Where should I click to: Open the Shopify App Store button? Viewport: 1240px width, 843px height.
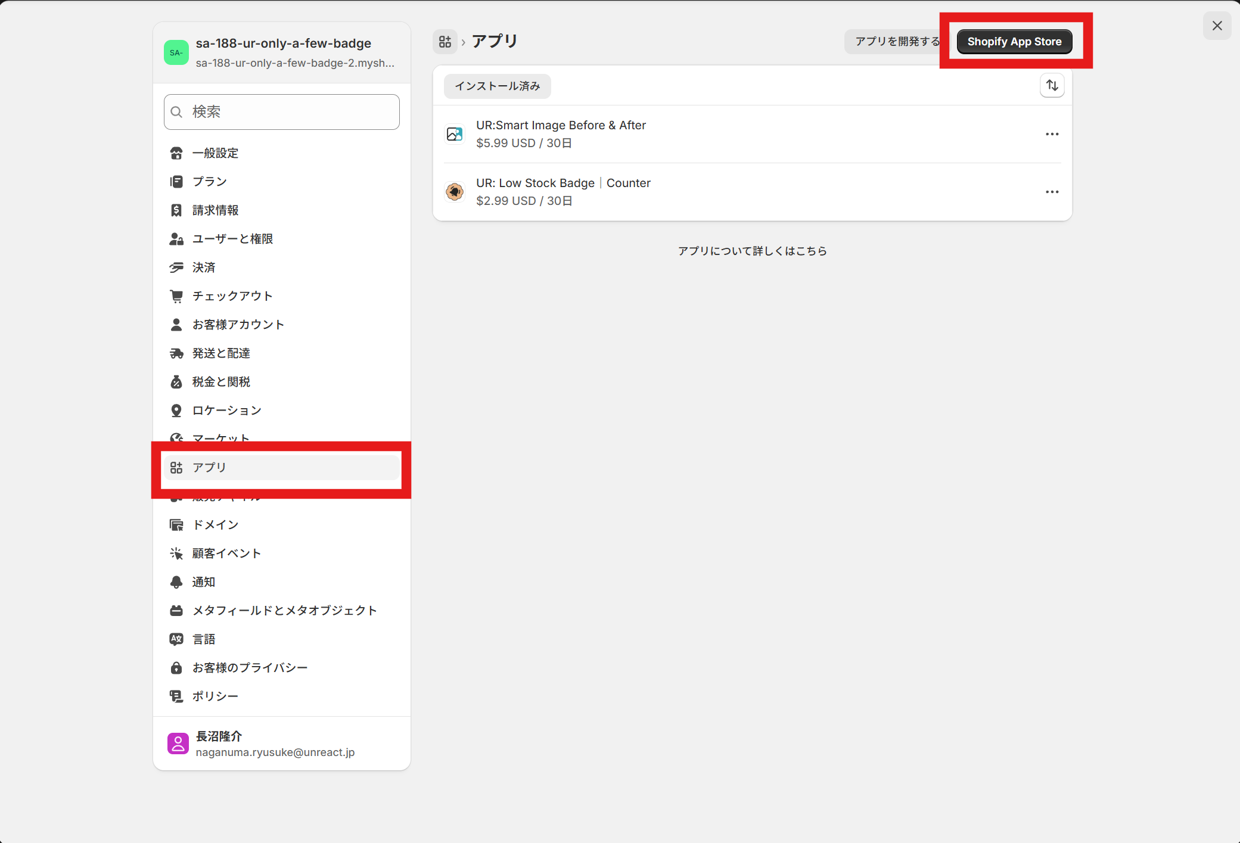1014,42
